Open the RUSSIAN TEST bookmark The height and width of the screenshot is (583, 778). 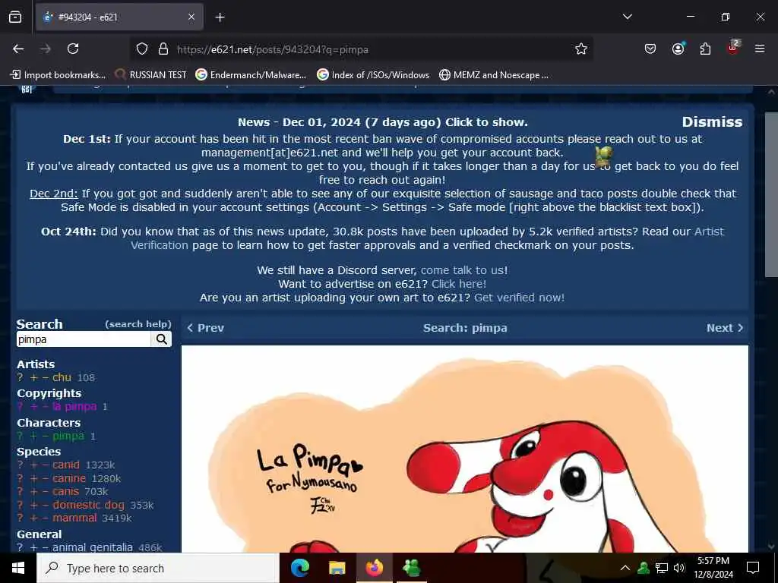tap(151, 75)
